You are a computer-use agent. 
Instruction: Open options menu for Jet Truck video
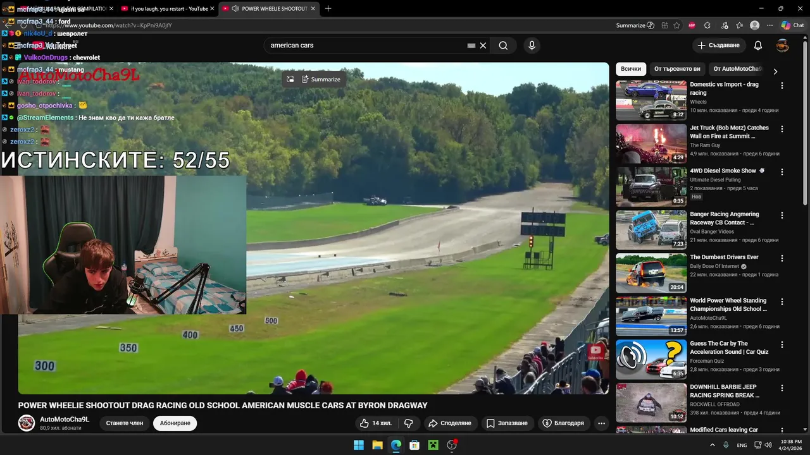[782, 129]
